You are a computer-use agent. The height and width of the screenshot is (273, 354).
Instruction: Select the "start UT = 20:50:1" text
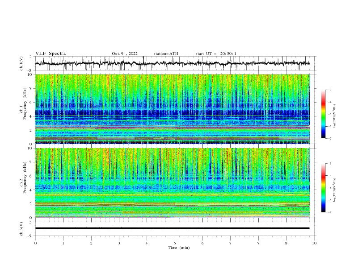tap(216, 54)
